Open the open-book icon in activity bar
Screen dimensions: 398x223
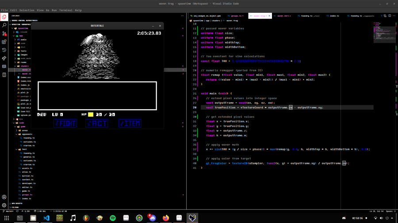[4, 67]
